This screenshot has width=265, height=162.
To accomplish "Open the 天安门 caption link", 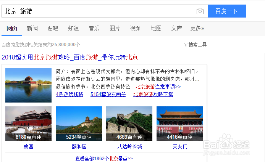I will 180,146.
